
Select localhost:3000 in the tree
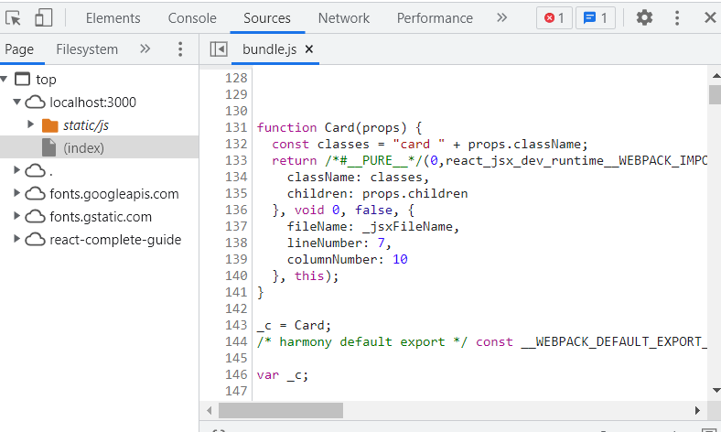(x=93, y=103)
